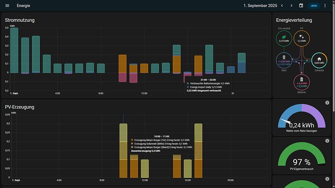Image resolution: width=335 pixels, height=188 pixels.
Task: Click the PV-Erzeugung card heading
Action: pos(19,107)
